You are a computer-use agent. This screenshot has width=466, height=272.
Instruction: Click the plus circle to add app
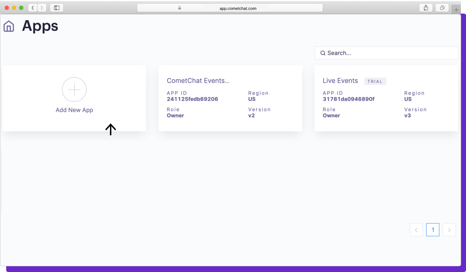[74, 89]
